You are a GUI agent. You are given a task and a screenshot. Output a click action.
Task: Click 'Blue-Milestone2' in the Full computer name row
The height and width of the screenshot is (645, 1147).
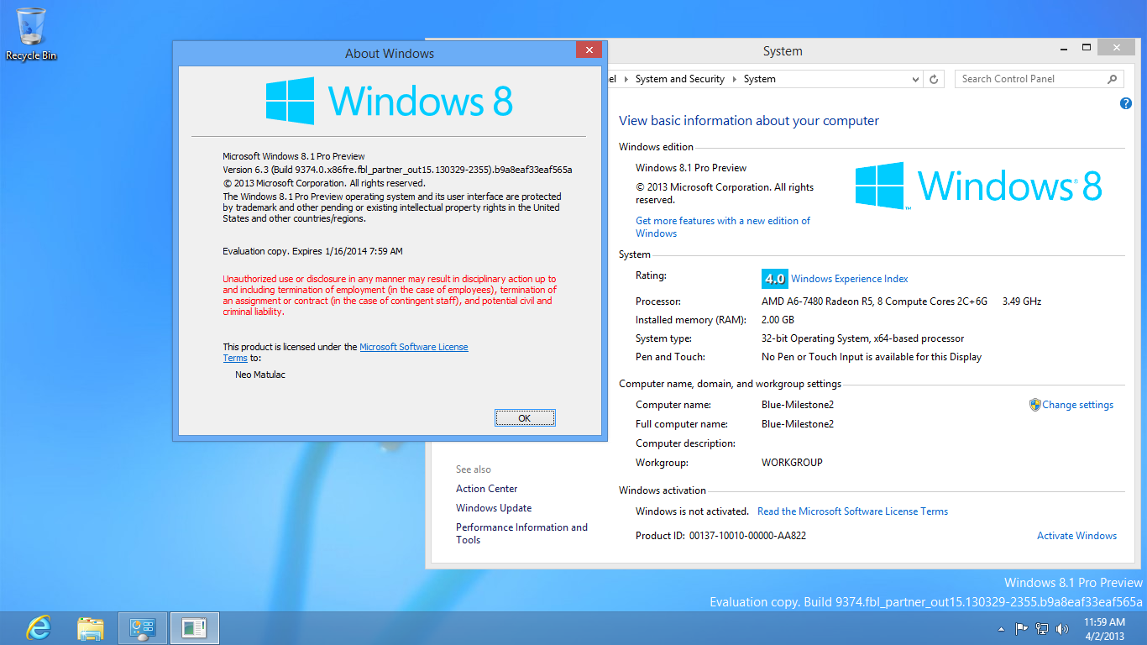tap(798, 424)
